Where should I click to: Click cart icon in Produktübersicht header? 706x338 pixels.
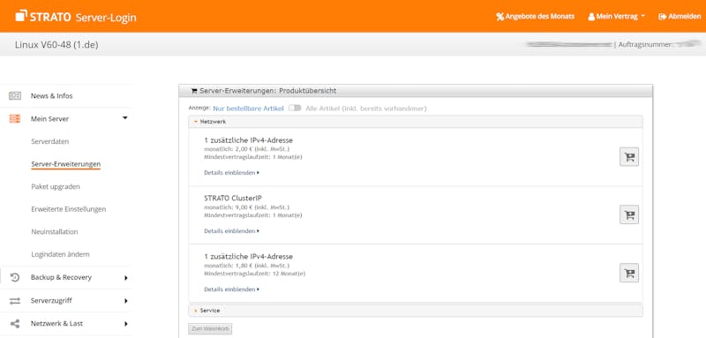pyautogui.click(x=194, y=91)
